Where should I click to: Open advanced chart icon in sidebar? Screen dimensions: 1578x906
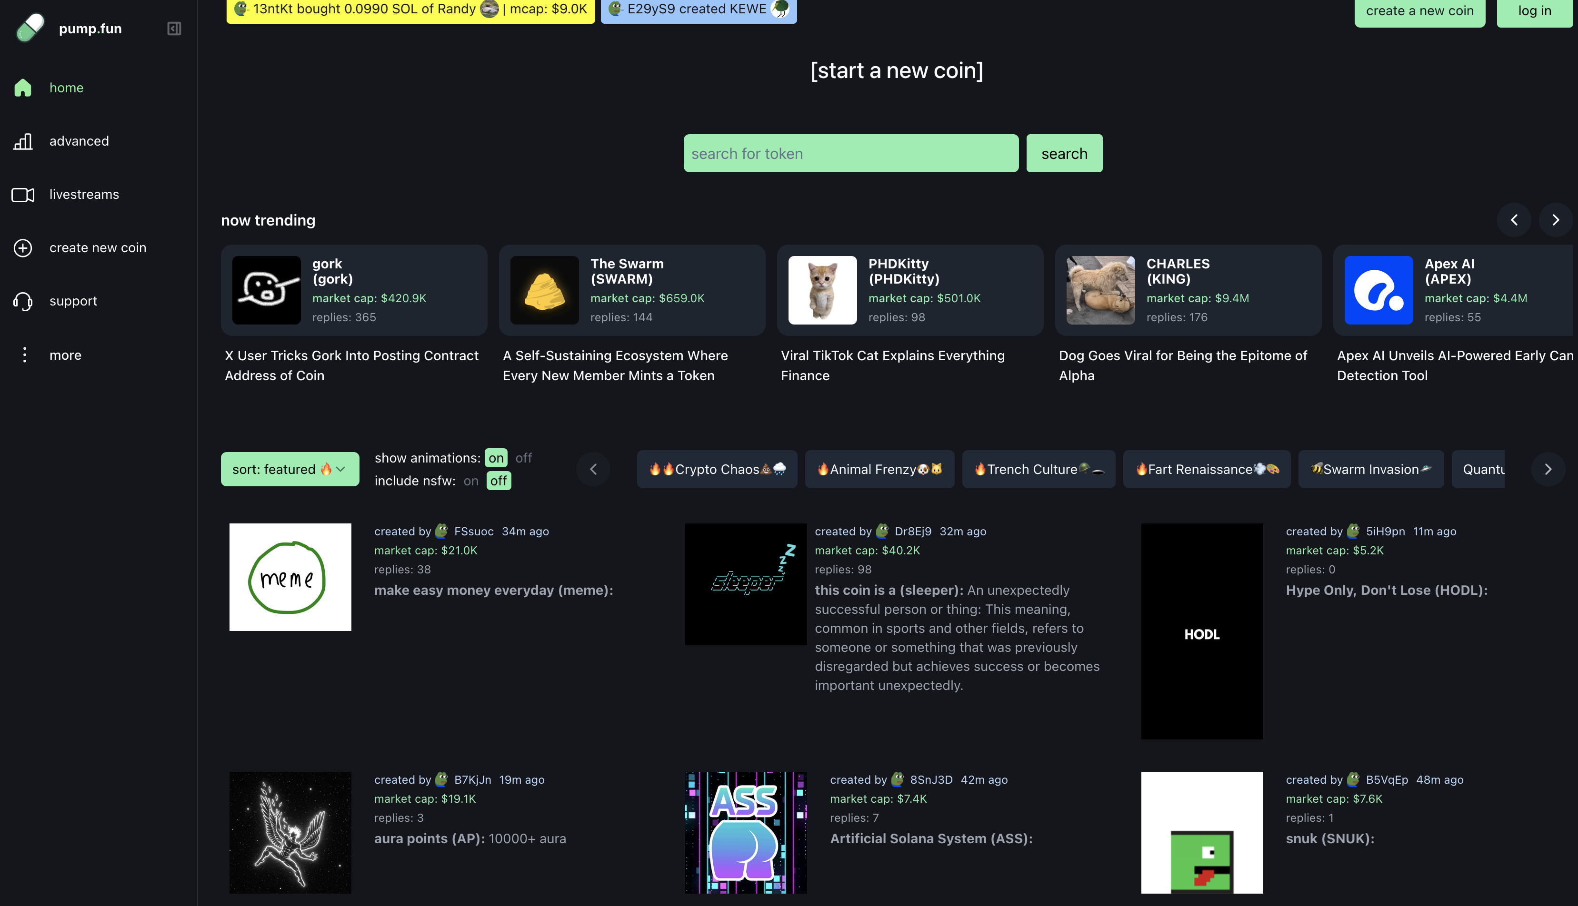[23, 141]
